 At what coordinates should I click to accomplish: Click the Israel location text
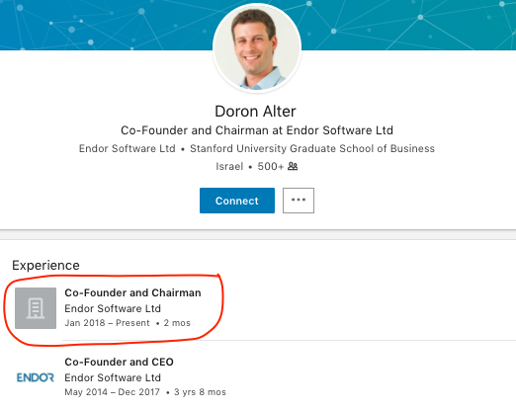point(229,166)
